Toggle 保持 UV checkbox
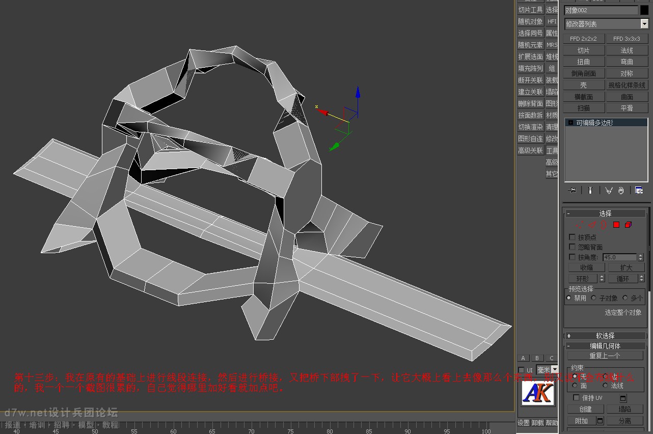Image resolution: width=653 pixels, height=434 pixels. 576,397
